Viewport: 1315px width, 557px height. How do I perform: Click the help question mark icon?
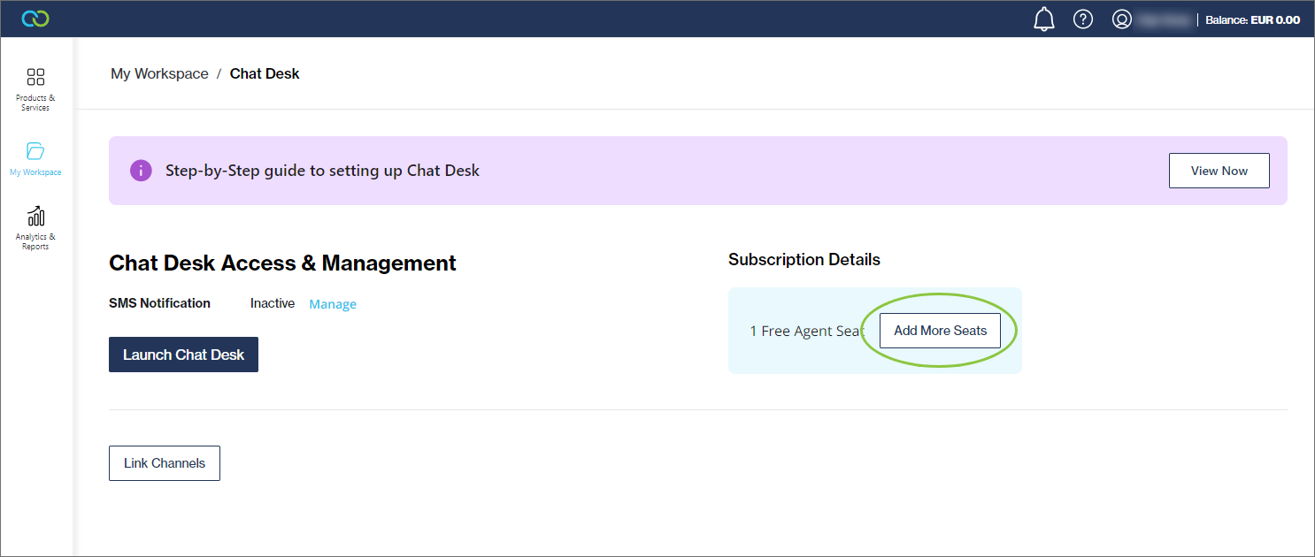click(x=1083, y=19)
